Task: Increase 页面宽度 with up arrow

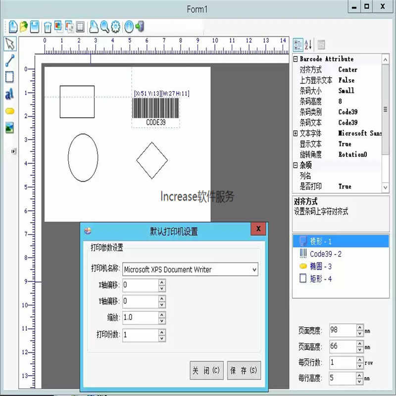Action: pos(360,327)
